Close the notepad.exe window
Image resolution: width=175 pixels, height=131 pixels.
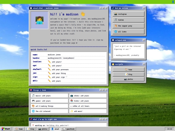click(x=144, y=40)
